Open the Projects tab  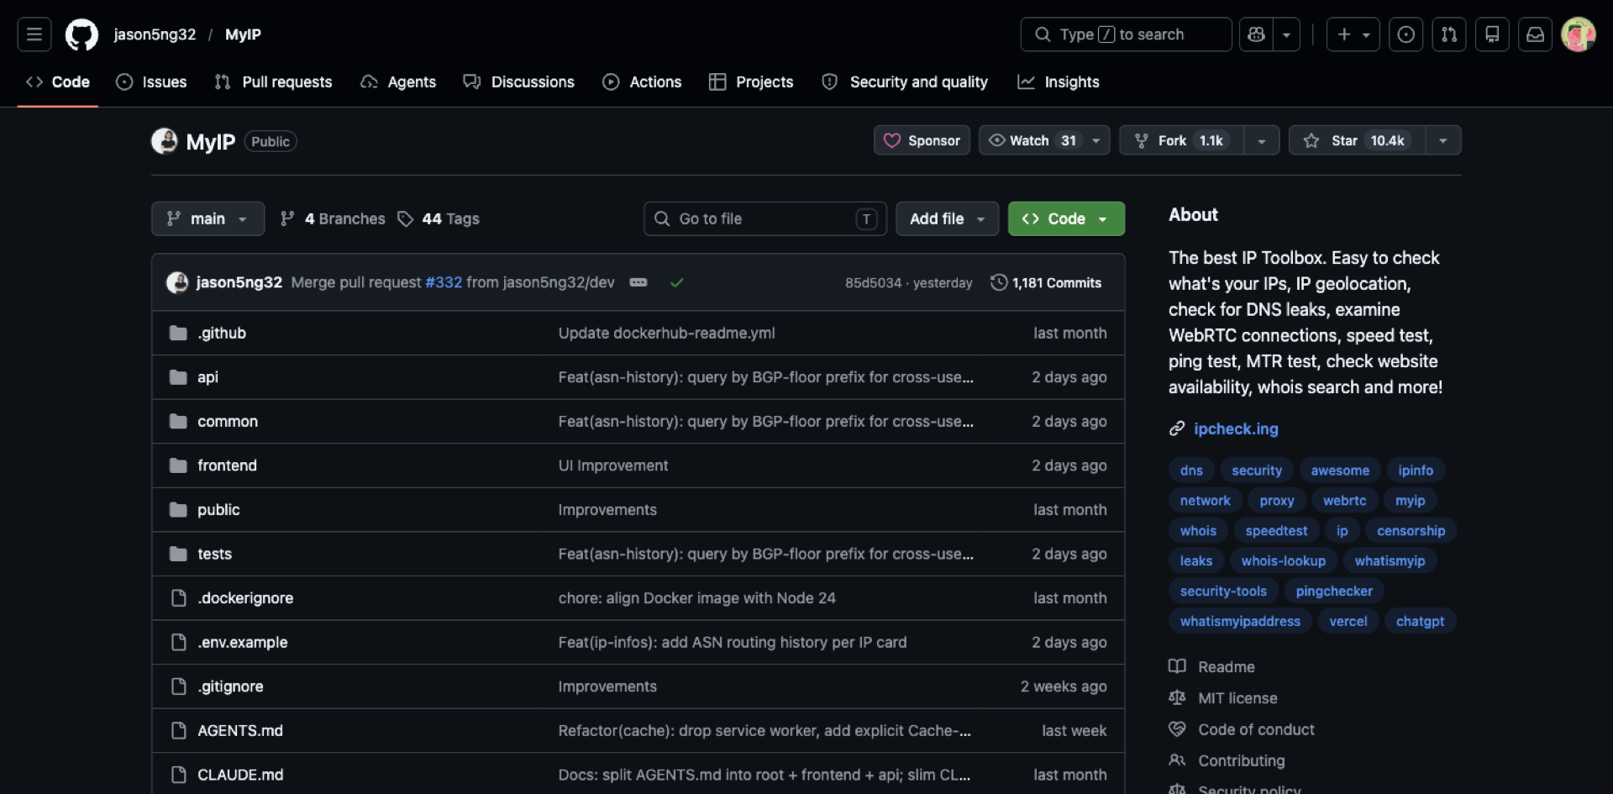point(751,82)
